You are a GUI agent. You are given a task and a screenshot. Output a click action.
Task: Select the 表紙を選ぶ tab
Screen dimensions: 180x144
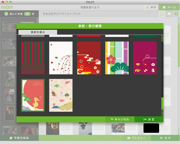tap(38, 32)
